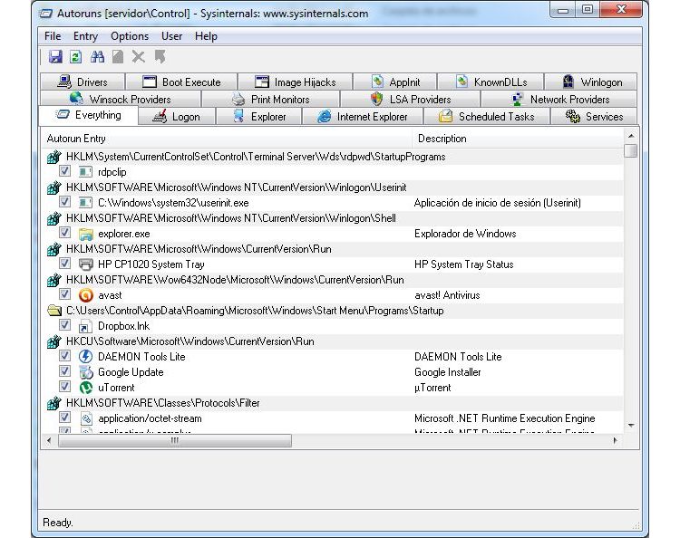Click the Save toolbar icon
Screen dimensions: 680x538
(55, 57)
